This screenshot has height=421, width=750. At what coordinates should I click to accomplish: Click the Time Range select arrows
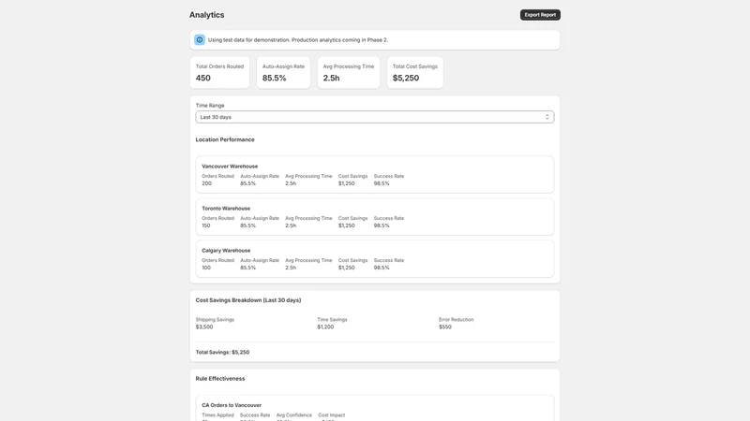click(547, 117)
